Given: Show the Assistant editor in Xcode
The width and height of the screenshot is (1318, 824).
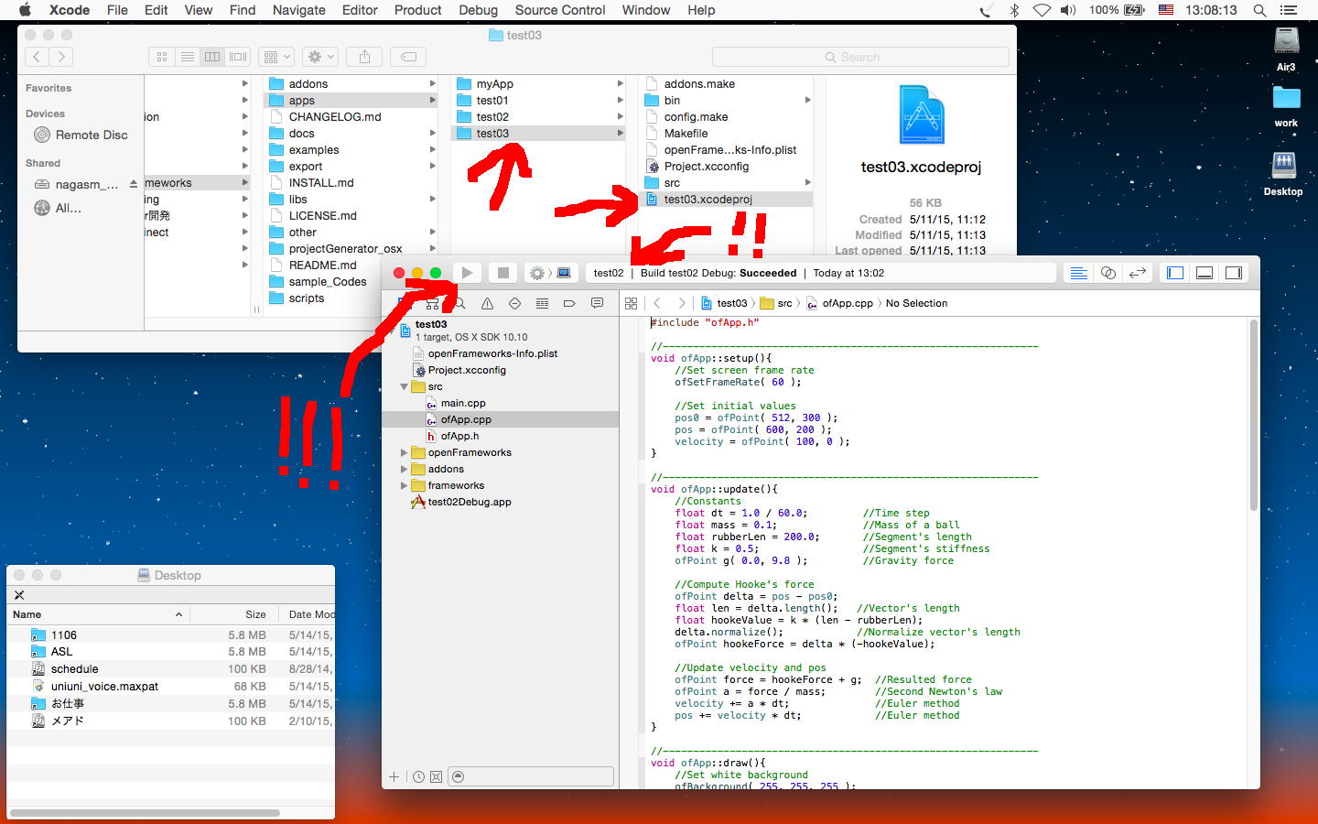Looking at the screenshot, I should coord(1107,273).
